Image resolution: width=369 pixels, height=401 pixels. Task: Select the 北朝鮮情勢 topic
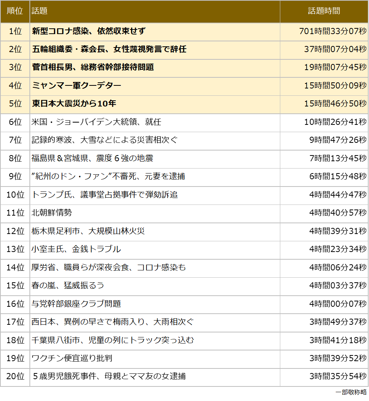pyautogui.click(x=52, y=213)
